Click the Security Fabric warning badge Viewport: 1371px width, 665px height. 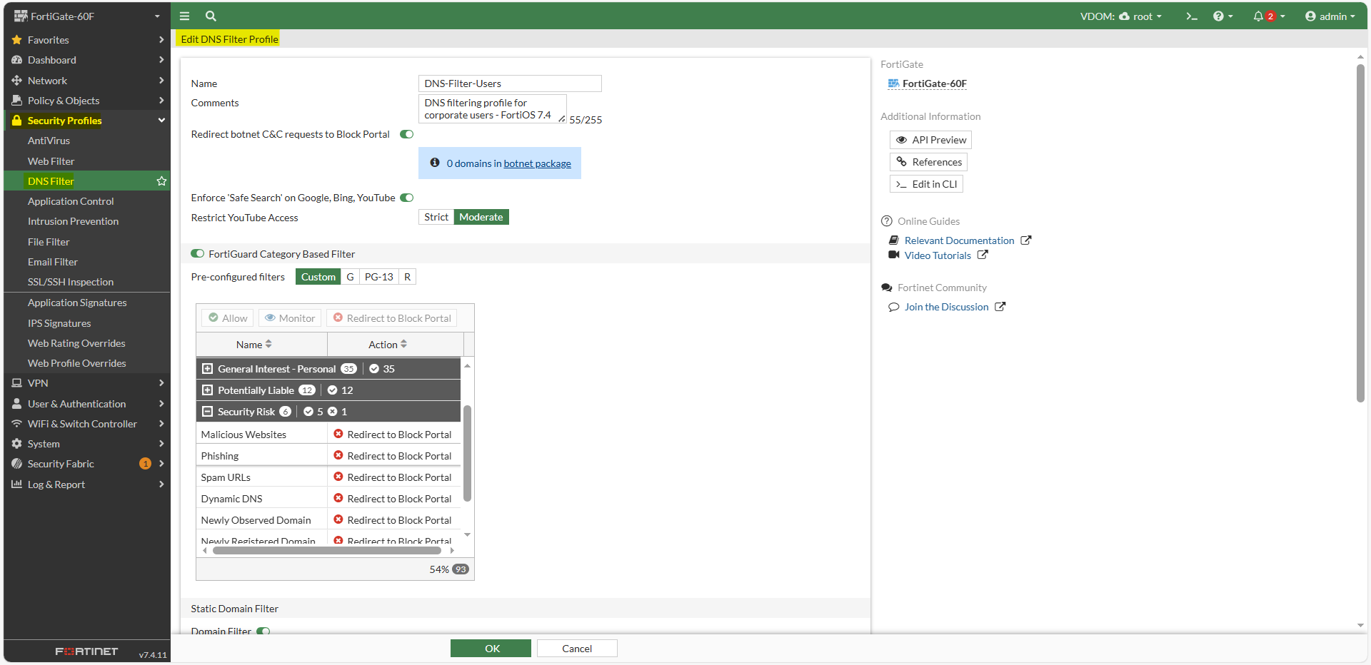pos(145,464)
